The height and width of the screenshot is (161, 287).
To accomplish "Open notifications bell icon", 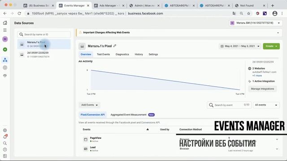I will tap(5, 137).
